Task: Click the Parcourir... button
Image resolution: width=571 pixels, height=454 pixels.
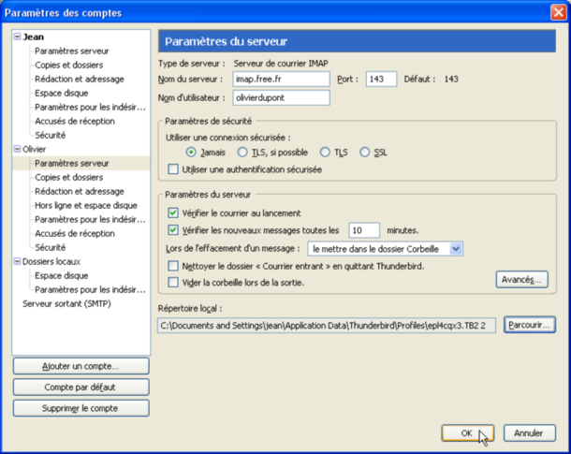Action: 530,325
